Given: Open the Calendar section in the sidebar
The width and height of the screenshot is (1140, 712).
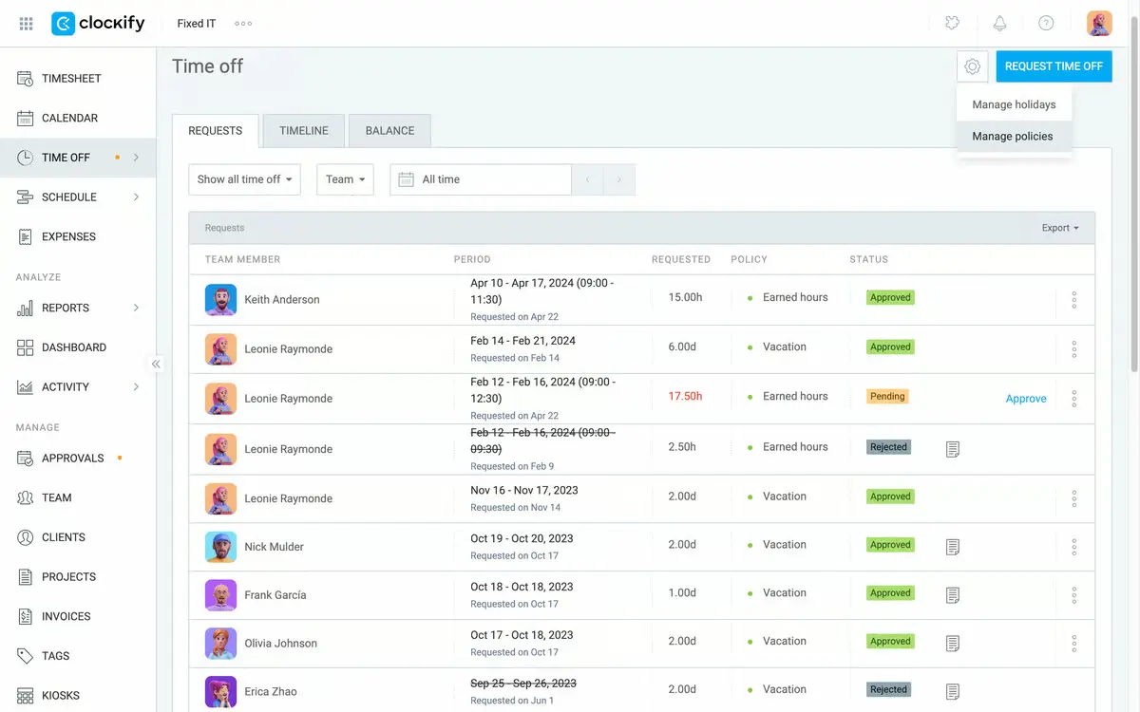Looking at the screenshot, I should point(70,118).
